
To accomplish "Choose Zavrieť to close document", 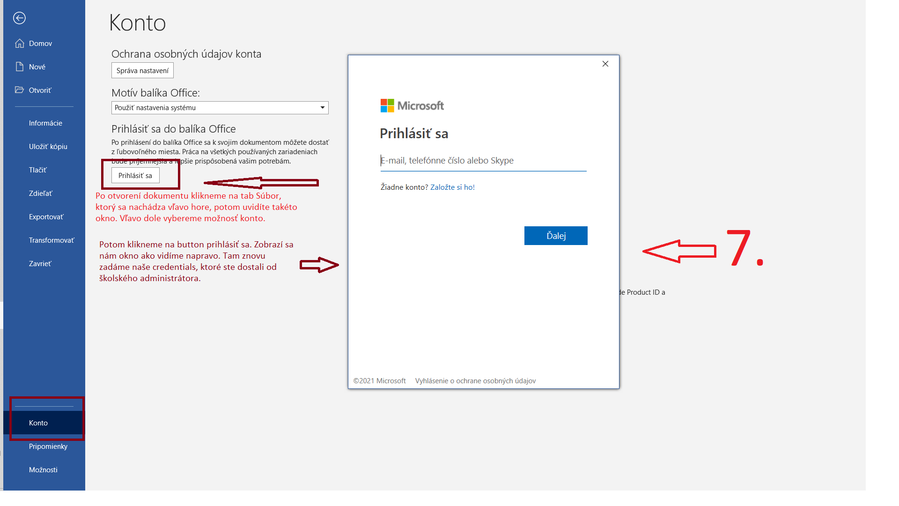I will tap(44, 263).
